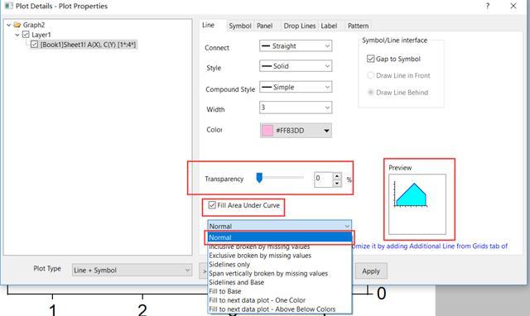Click the Apply button

point(371,271)
